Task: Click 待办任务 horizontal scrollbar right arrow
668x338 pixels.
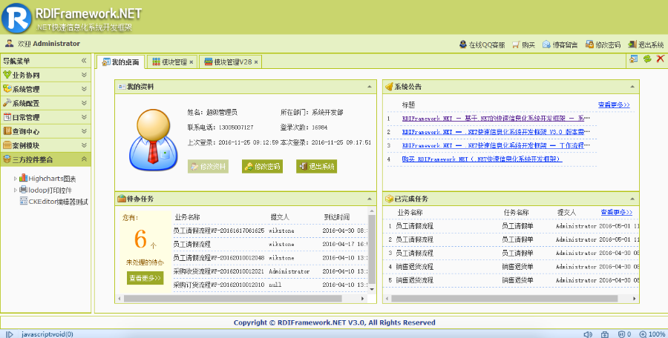Action: [x=363, y=299]
